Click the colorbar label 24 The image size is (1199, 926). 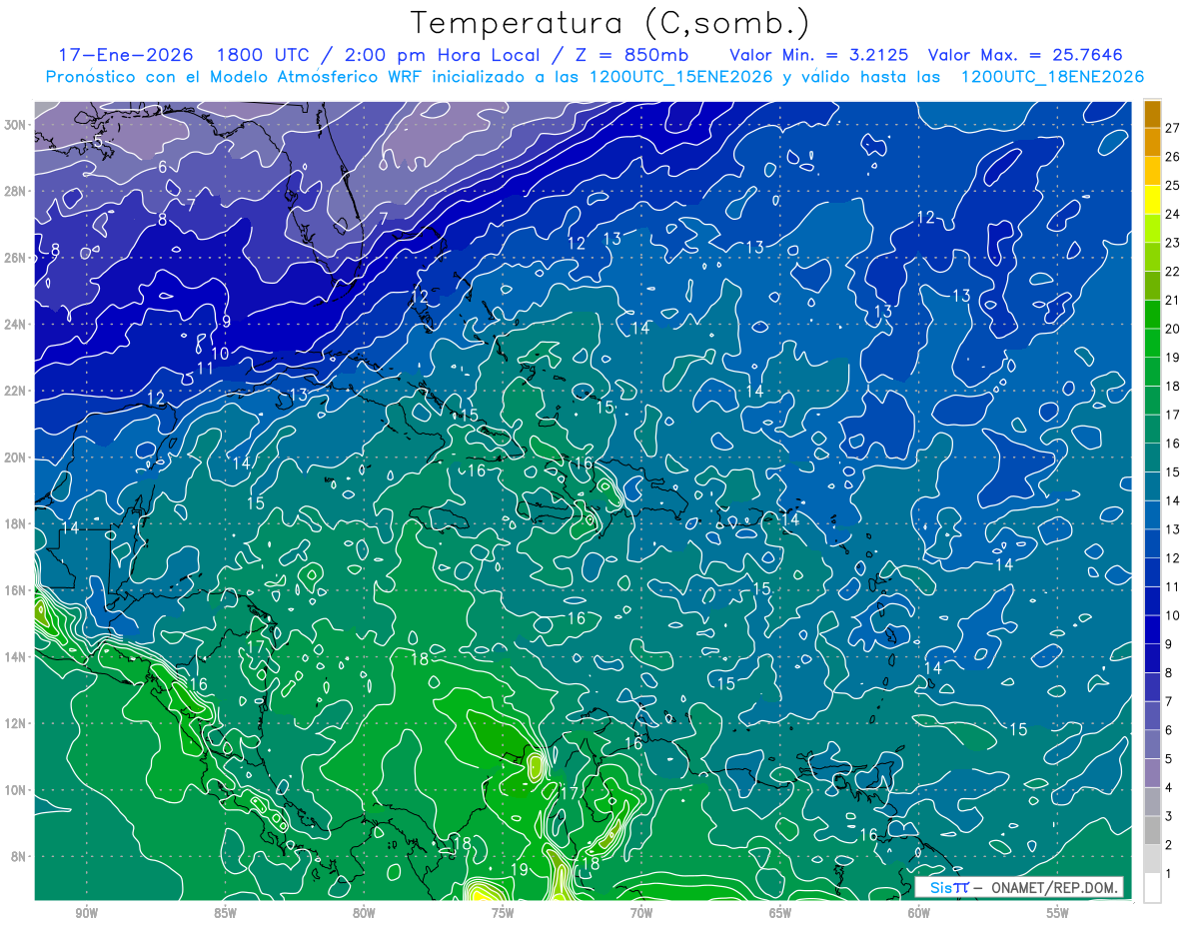(x=1173, y=214)
